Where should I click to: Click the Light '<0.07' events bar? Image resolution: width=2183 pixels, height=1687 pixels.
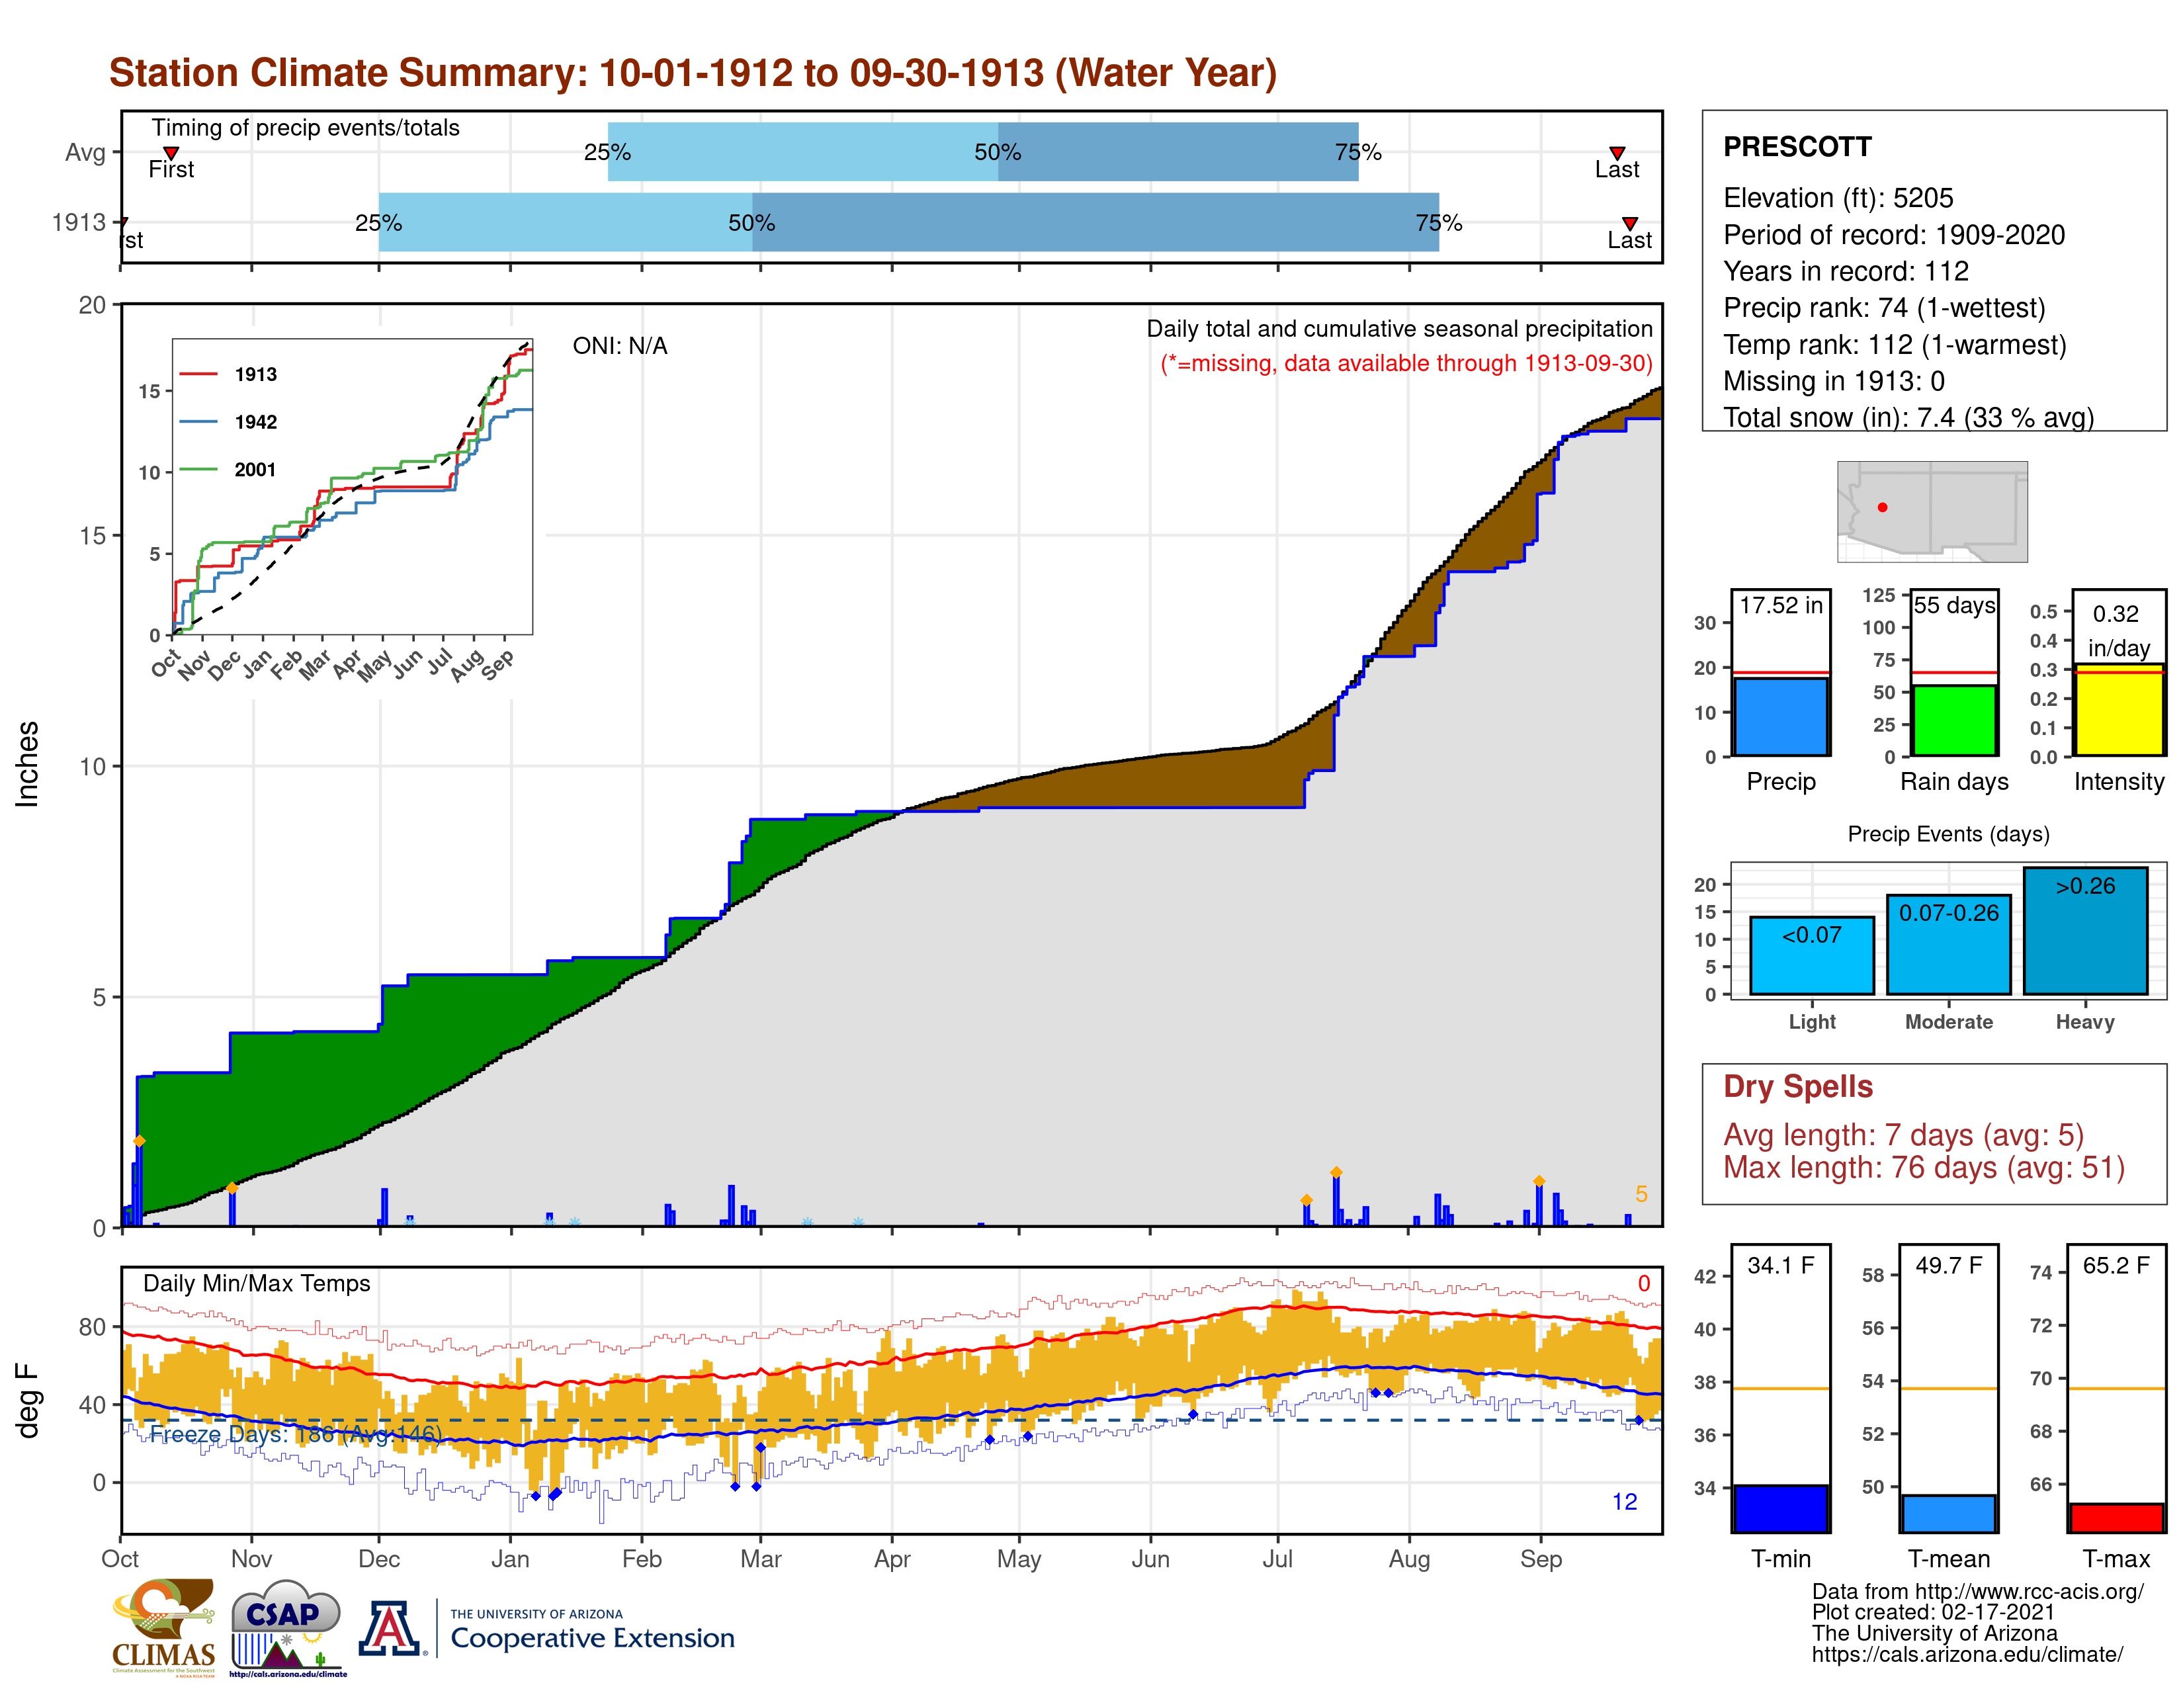1811,955
